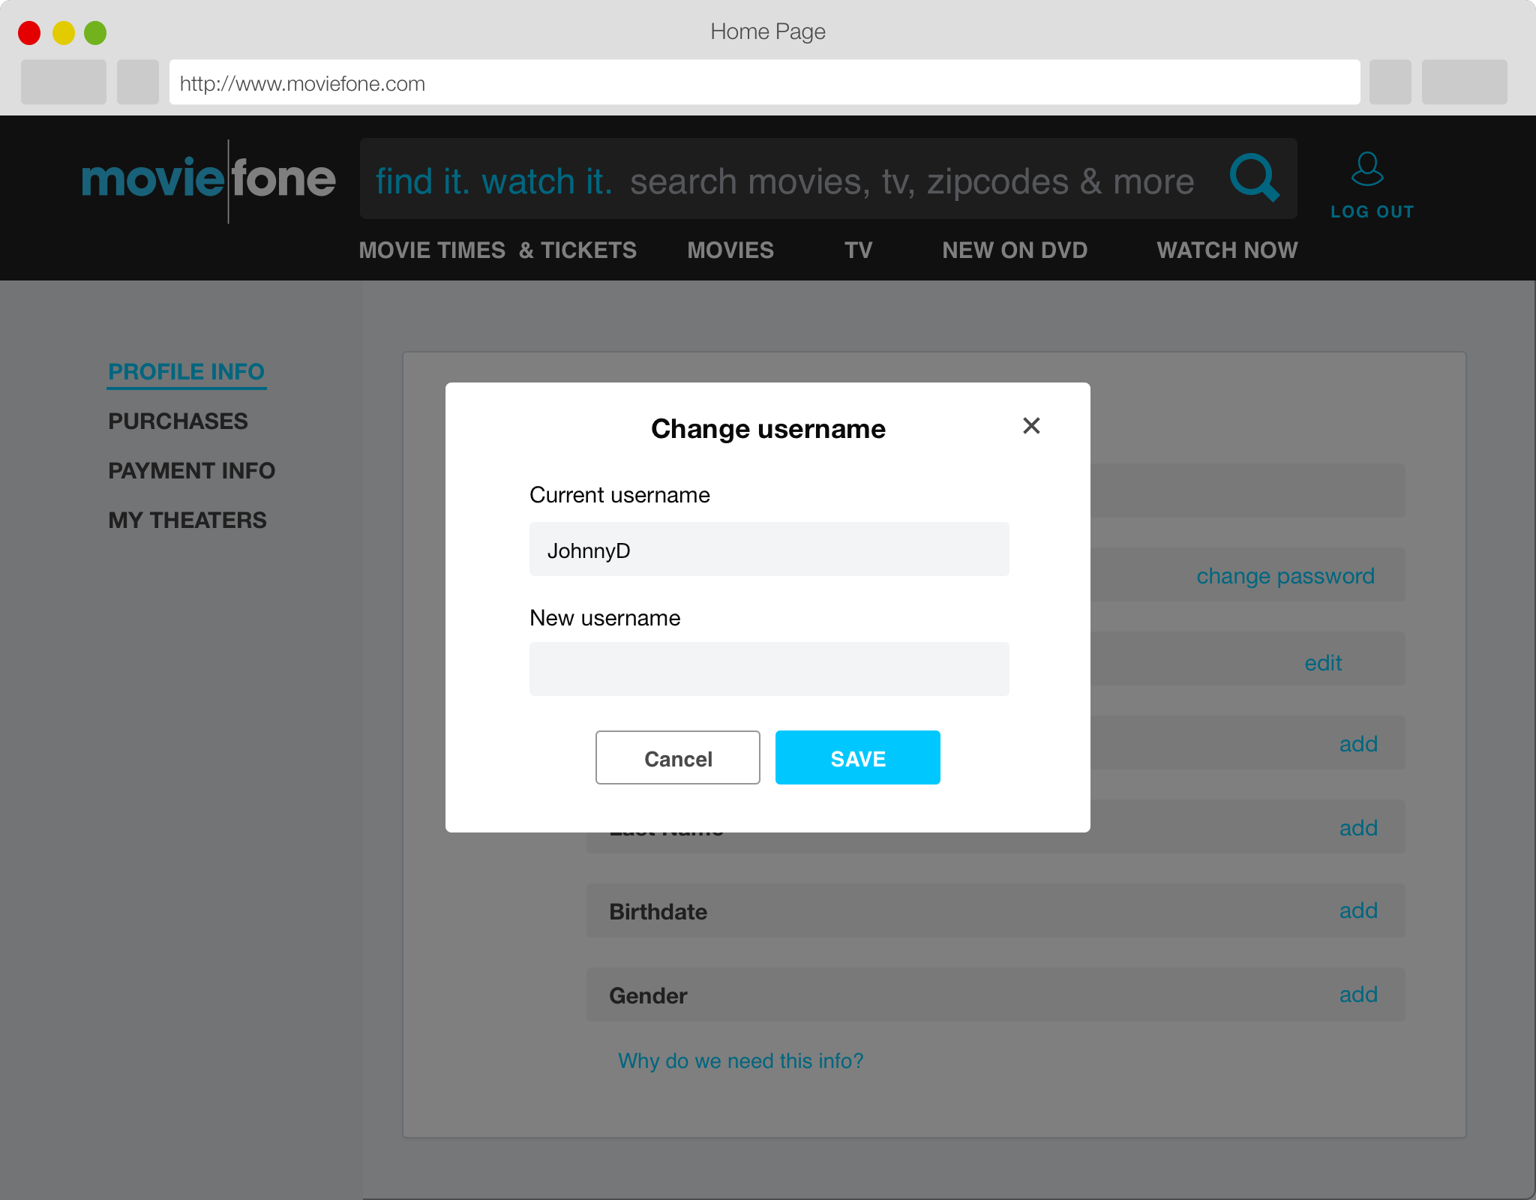Click the magnifying glass search icon
The width and height of the screenshot is (1536, 1200).
click(x=1254, y=178)
